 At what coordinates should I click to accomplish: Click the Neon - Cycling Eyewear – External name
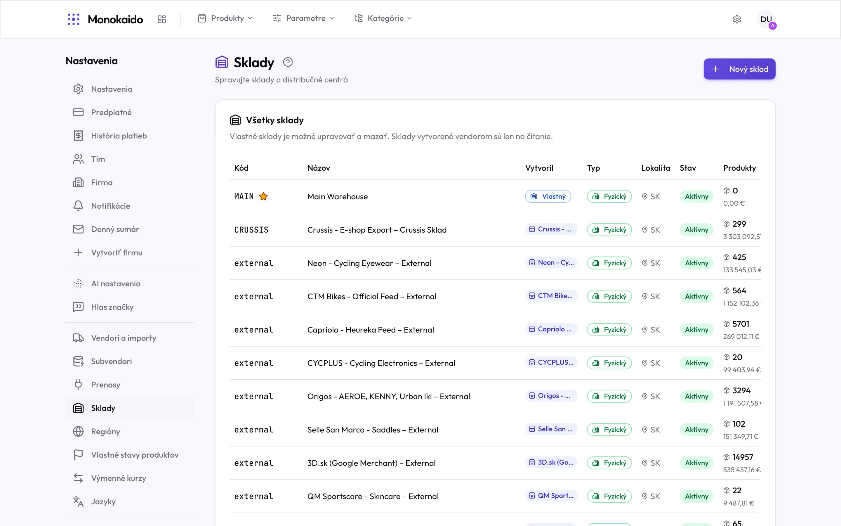(x=369, y=263)
